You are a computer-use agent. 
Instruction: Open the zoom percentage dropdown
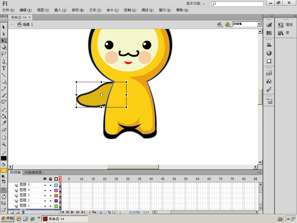click(x=259, y=24)
